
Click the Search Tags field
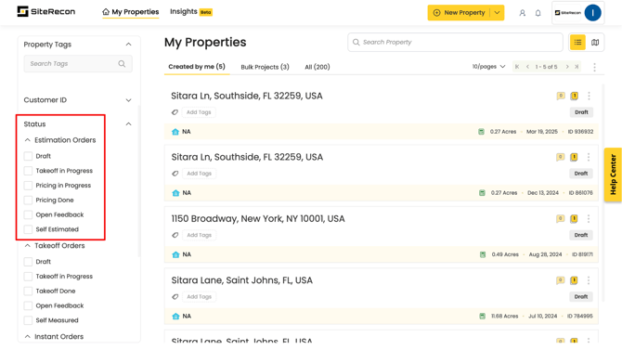(78, 63)
